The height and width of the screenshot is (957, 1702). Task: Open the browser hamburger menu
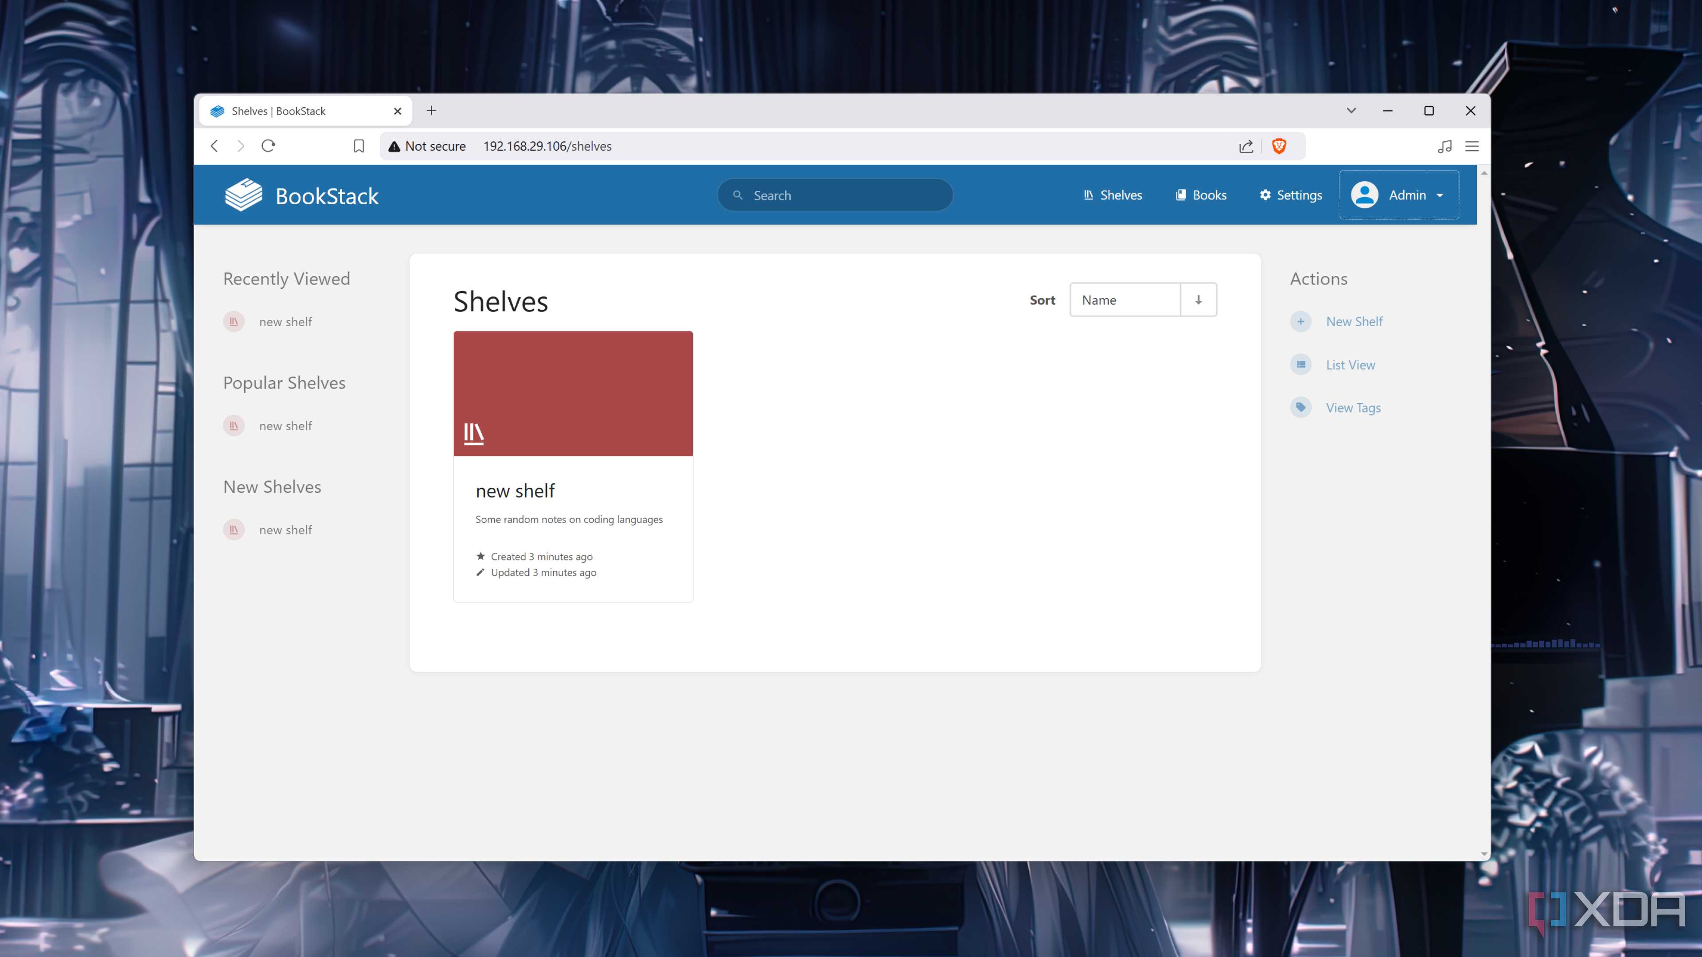pos(1472,146)
